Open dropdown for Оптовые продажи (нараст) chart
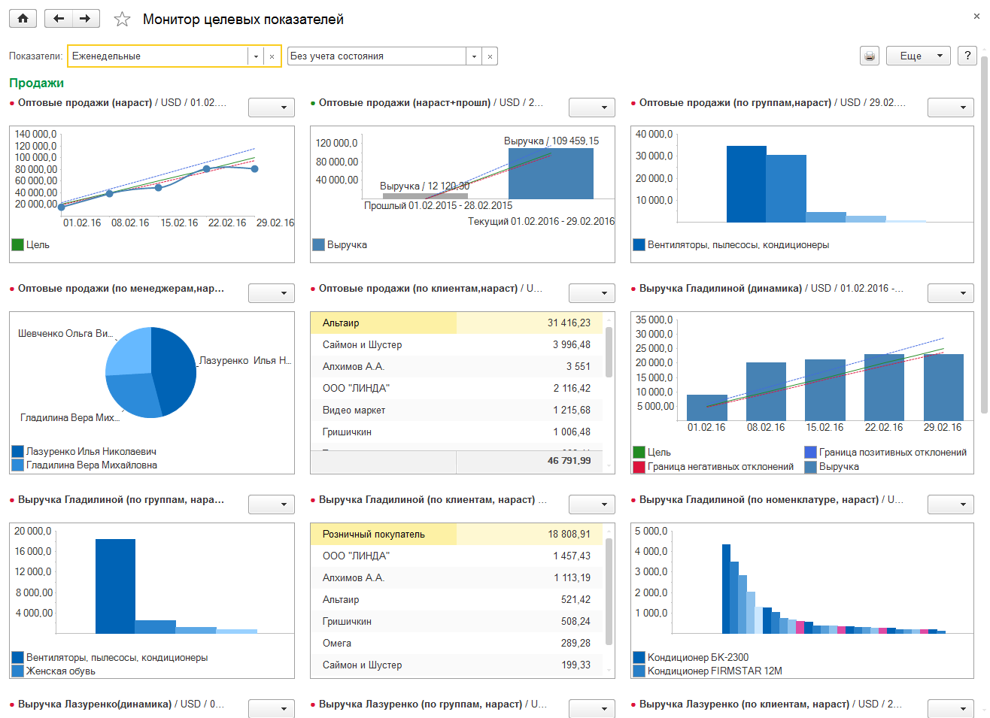990x718 pixels. tap(271, 108)
